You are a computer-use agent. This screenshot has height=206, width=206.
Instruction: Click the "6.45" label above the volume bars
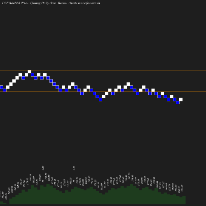click(74, 168)
